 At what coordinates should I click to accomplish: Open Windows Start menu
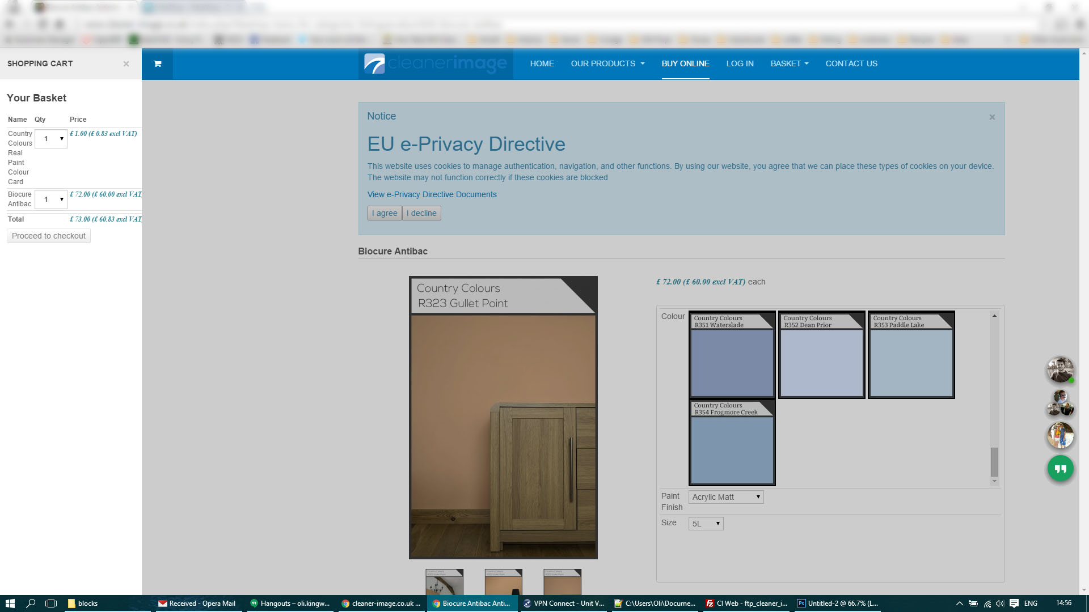click(x=10, y=603)
